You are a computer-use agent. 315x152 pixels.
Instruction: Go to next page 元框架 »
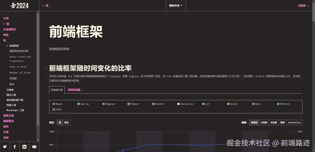pos(303,6)
